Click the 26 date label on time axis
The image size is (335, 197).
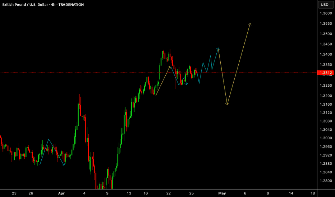[31, 193]
